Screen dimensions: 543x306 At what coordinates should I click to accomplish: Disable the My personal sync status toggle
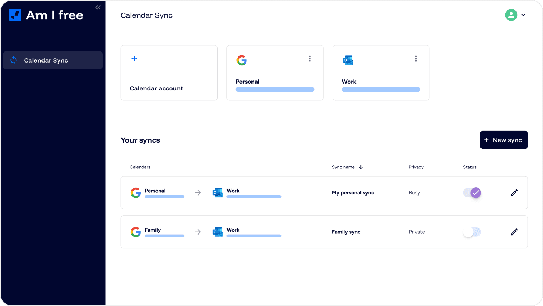click(x=472, y=192)
